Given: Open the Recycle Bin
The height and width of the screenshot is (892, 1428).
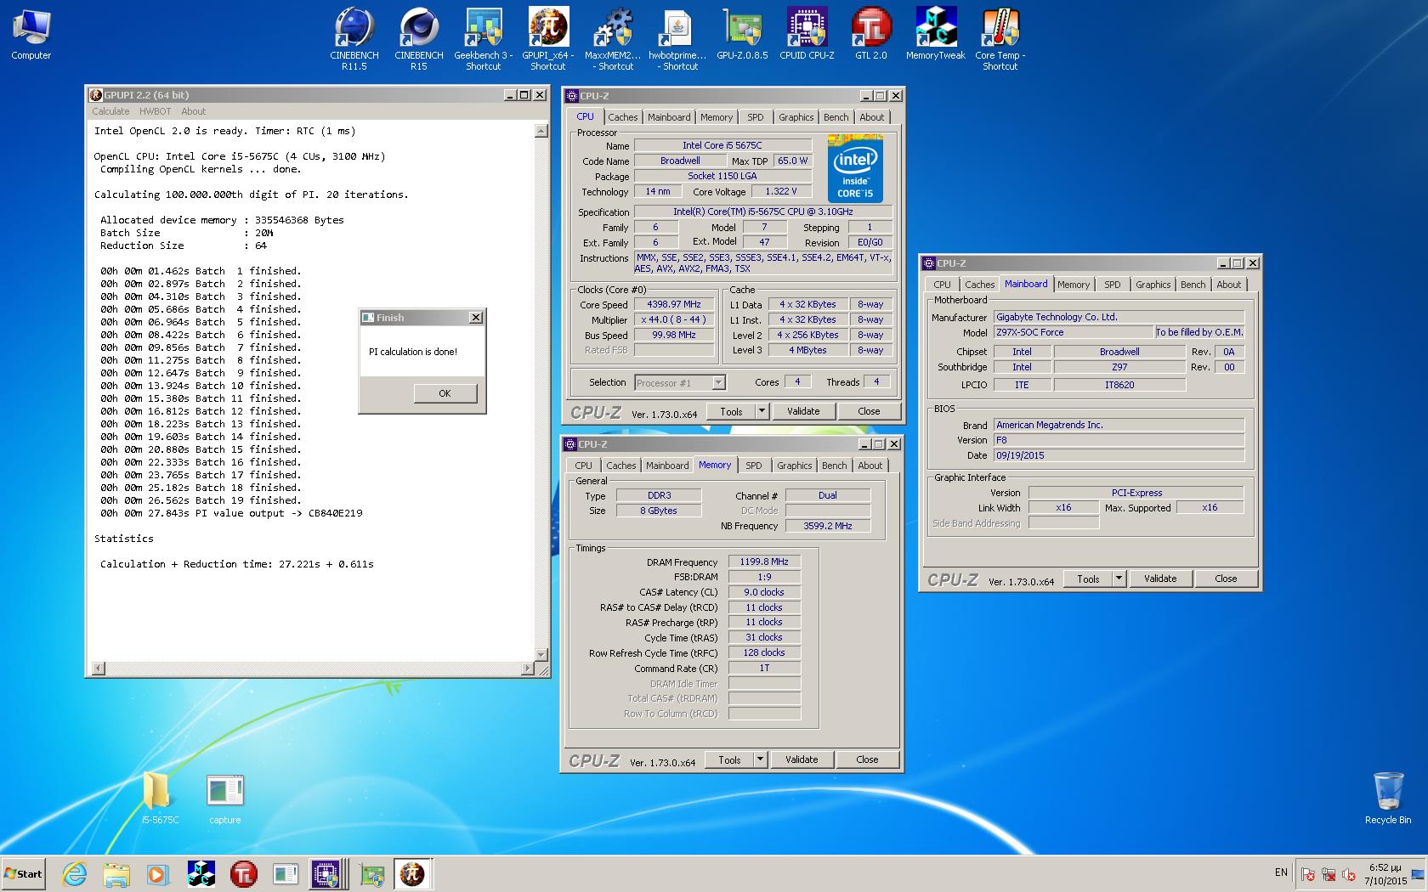Looking at the screenshot, I should (1388, 799).
